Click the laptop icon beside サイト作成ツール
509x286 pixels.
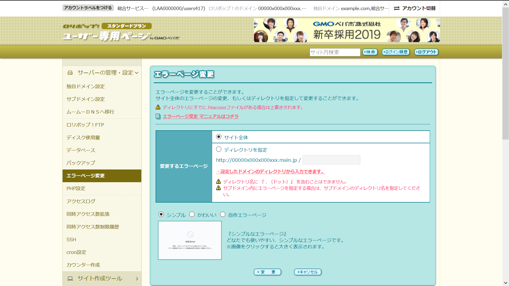(x=70, y=278)
